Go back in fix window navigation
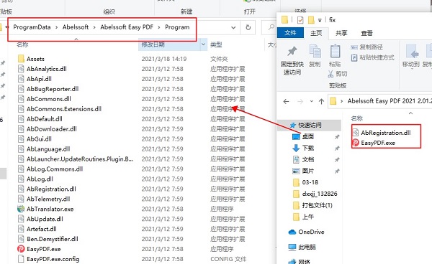Image resolution: width=432 pixels, height=264 pixels. (x=287, y=102)
